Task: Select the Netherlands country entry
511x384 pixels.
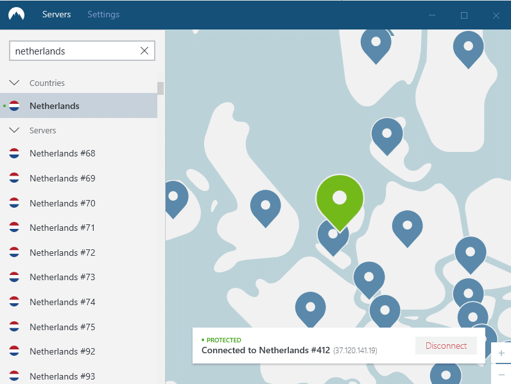Action: point(78,106)
